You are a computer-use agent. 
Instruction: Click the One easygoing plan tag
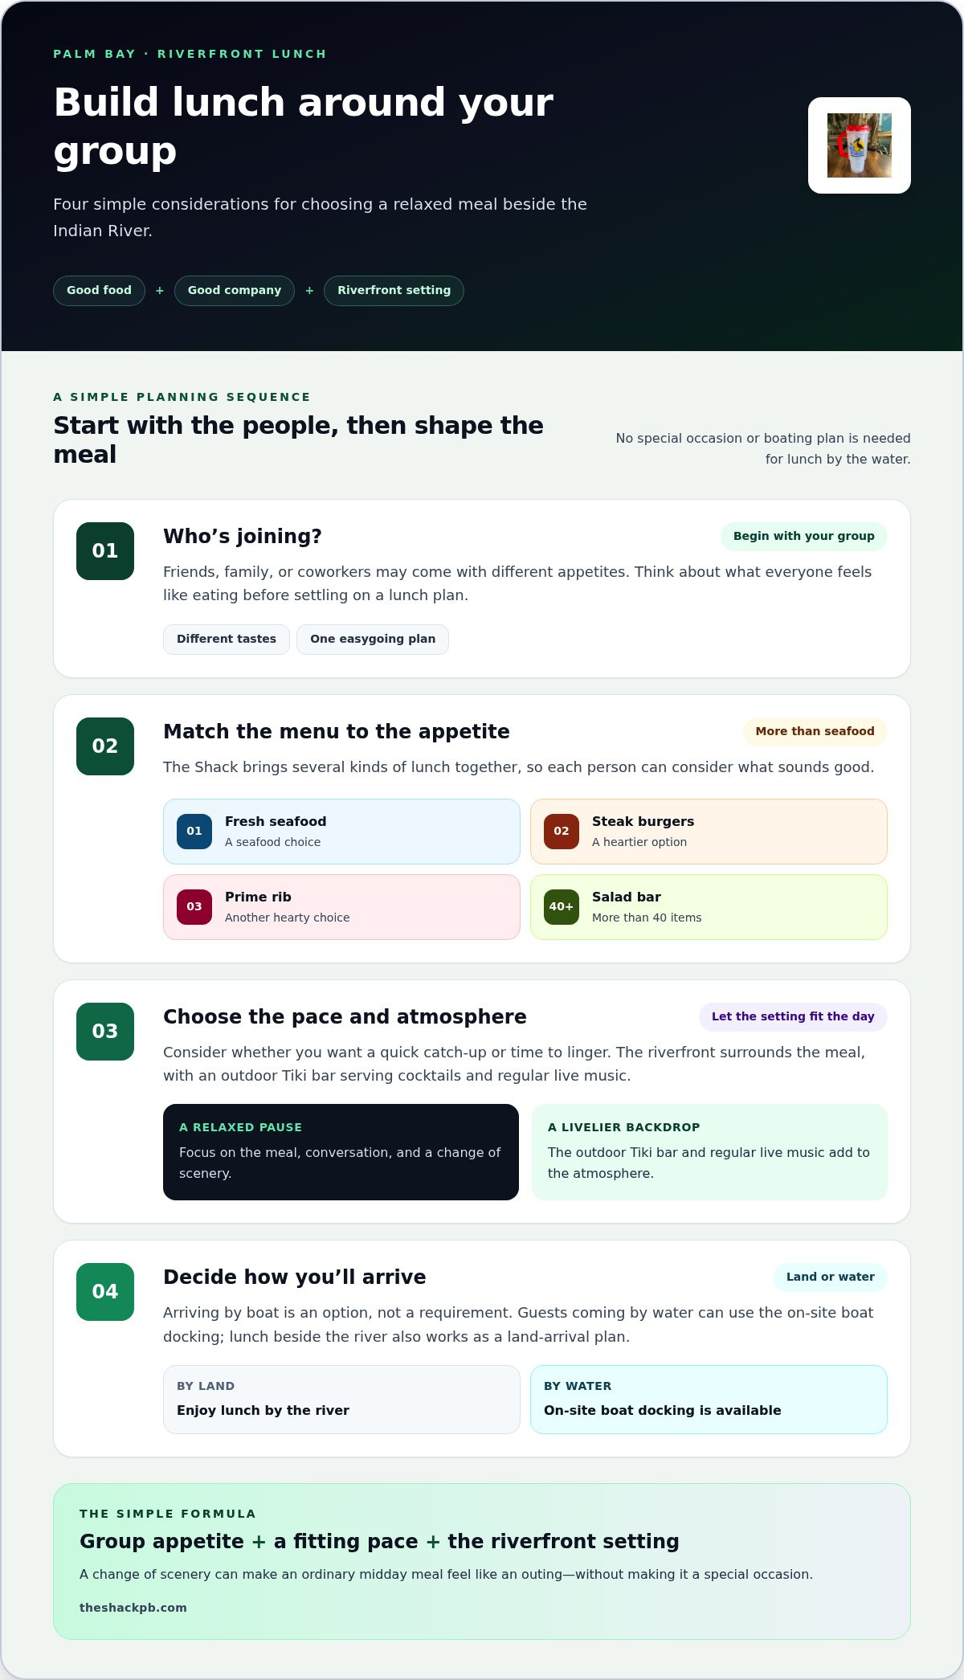(373, 640)
